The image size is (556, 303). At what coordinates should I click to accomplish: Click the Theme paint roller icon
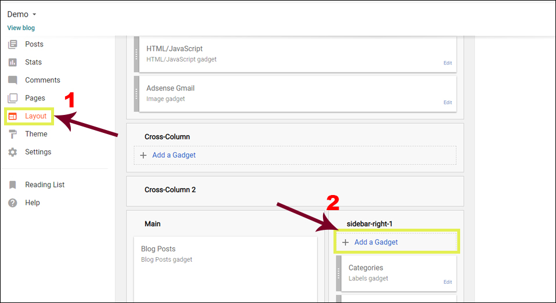coord(13,134)
